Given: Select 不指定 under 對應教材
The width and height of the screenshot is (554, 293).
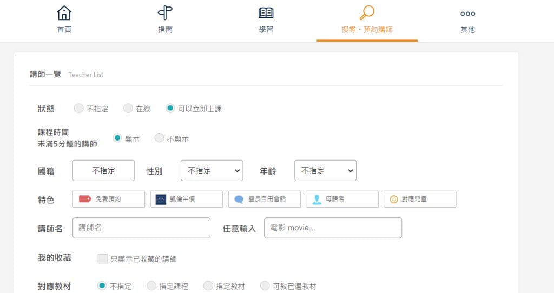Looking at the screenshot, I should pyautogui.click(x=102, y=285).
